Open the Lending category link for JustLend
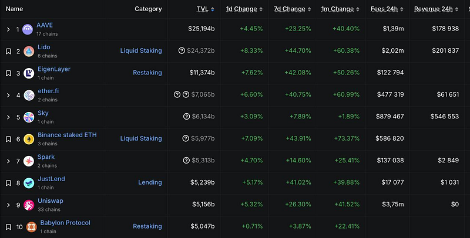 (150, 182)
